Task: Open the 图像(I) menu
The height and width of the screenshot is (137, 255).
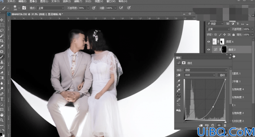Action: pyautogui.click(x=33, y=1)
